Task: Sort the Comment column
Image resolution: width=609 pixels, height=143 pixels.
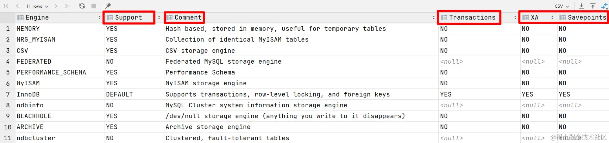Action: [x=434, y=17]
